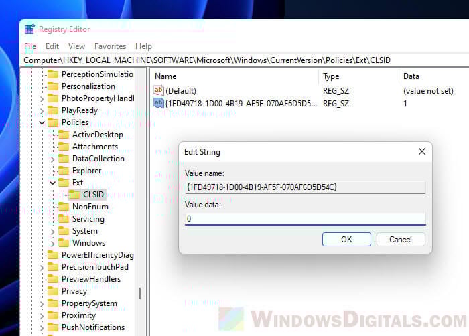Screen dimensions: 469x336
Task: Click the registry path address bar
Action: click(x=245, y=60)
